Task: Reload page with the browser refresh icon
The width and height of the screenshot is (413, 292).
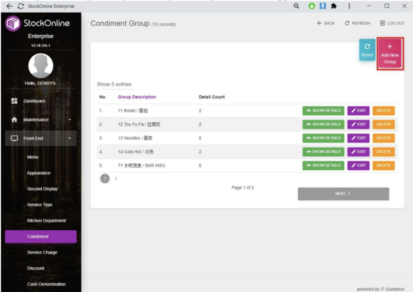Action: [20, 6]
